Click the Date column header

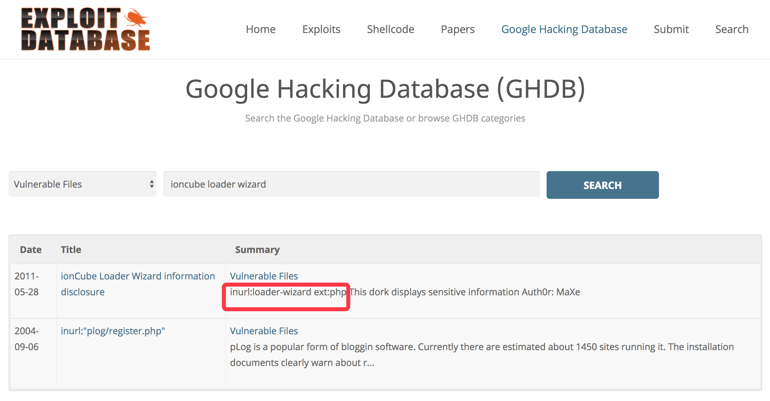[31, 249]
